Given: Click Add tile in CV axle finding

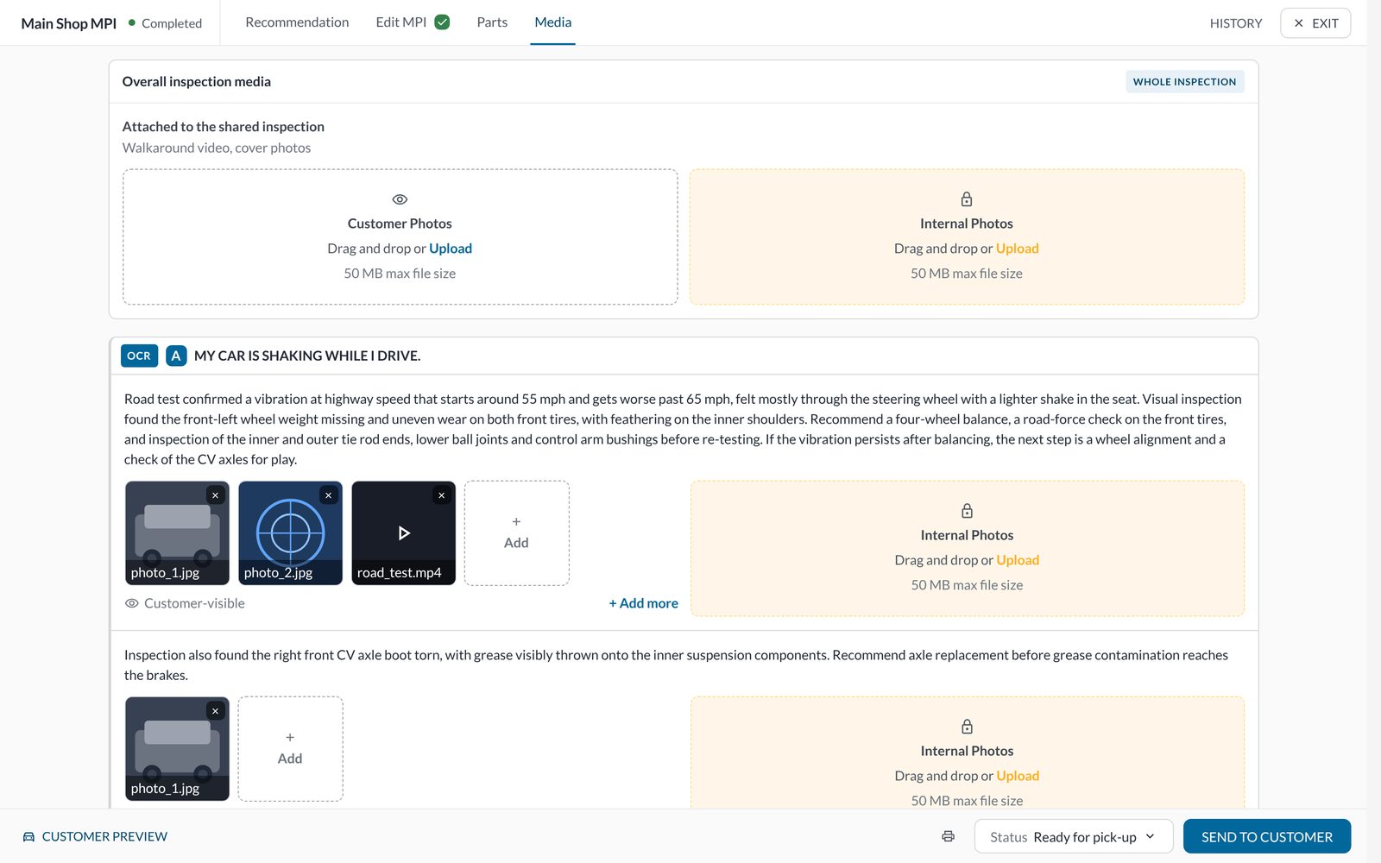Looking at the screenshot, I should click(290, 749).
